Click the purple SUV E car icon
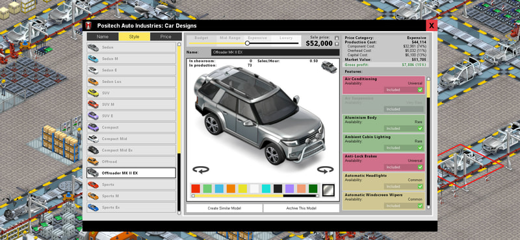520x240 pixels. coord(93,116)
